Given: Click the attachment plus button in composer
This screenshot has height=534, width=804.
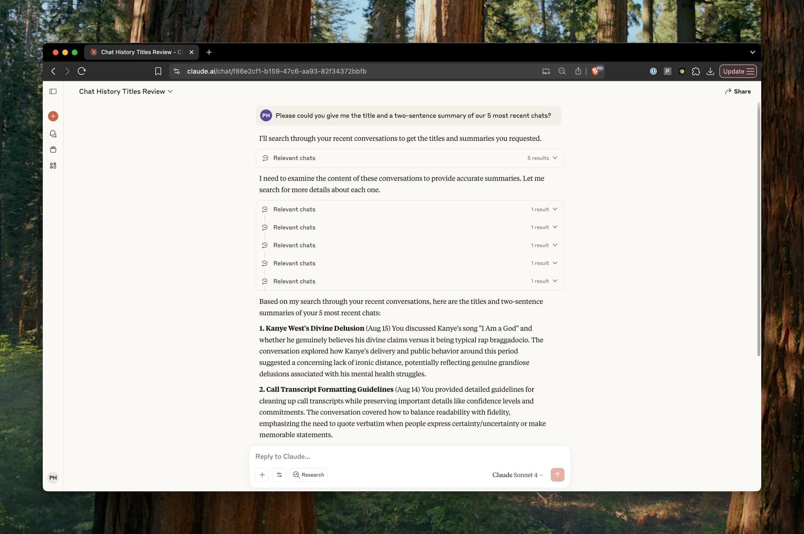Looking at the screenshot, I should coord(262,475).
